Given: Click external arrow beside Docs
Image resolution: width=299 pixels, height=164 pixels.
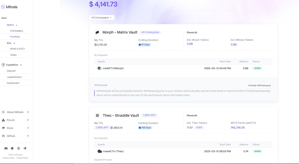Looking at the screenshot, I should 28,128.
